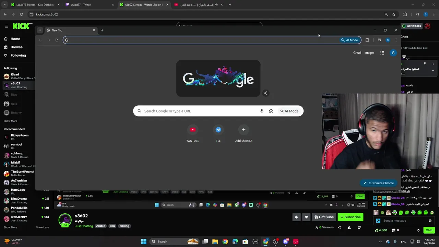The height and width of the screenshot is (247, 439).
Task: Open the Google apps grid
Action: (x=382, y=53)
